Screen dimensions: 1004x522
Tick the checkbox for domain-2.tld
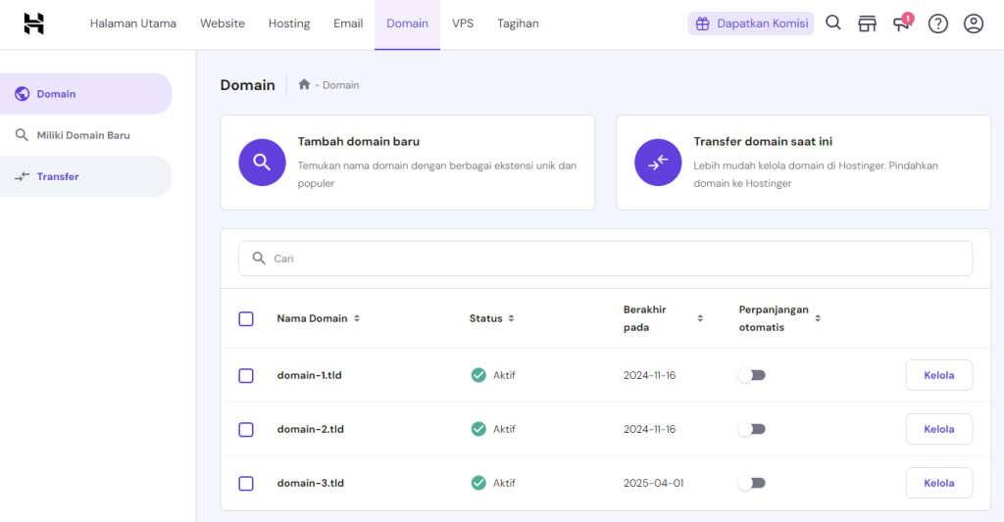click(x=246, y=429)
